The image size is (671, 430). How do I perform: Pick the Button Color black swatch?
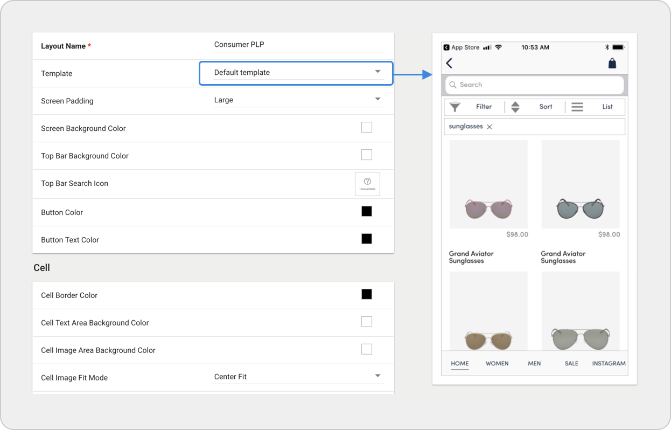[x=367, y=211]
